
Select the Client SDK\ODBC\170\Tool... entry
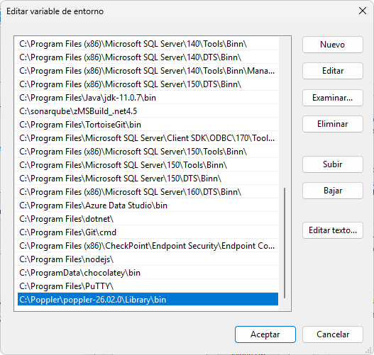click(148, 138)
